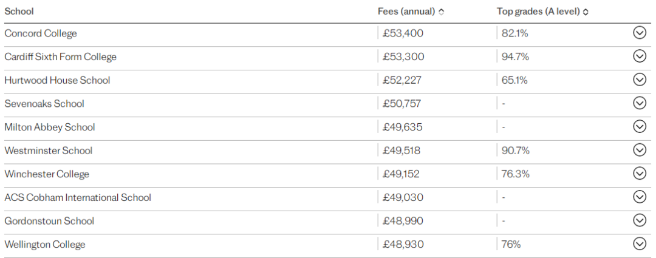Open Winchester College details chevron
656x258 pixels.
pos(639,172)
